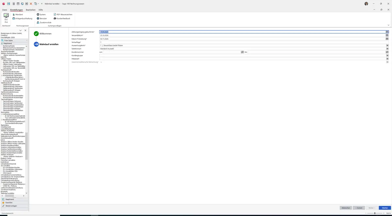Open the Wiedervorlagen navigation section

tap(14, 206)
